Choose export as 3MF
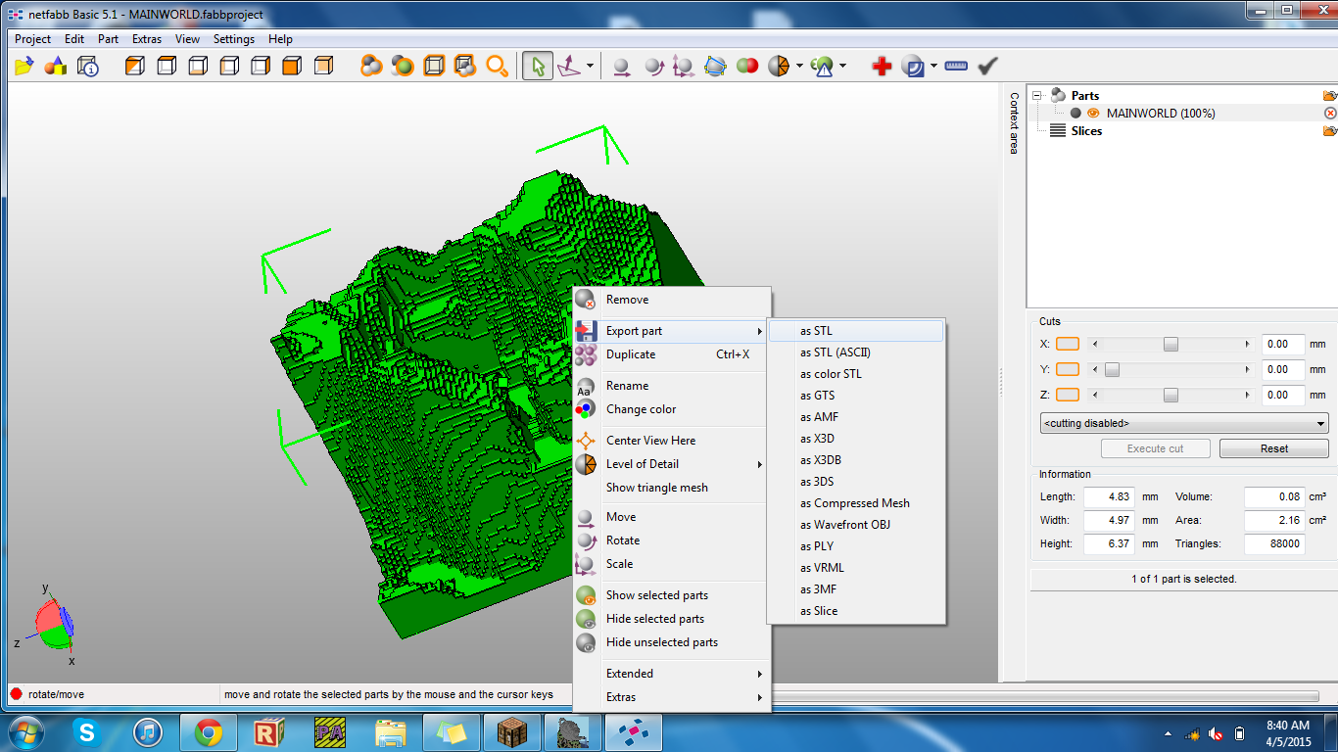Image resolution: width=1338 pixels, height=752 pixels. (856, 589)
